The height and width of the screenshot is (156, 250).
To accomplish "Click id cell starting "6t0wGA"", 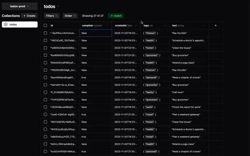I will point(63,62).
